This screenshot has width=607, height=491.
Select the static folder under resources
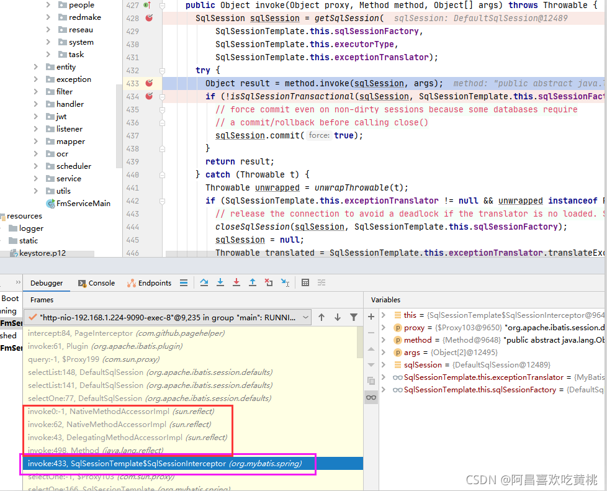(24, 240)
